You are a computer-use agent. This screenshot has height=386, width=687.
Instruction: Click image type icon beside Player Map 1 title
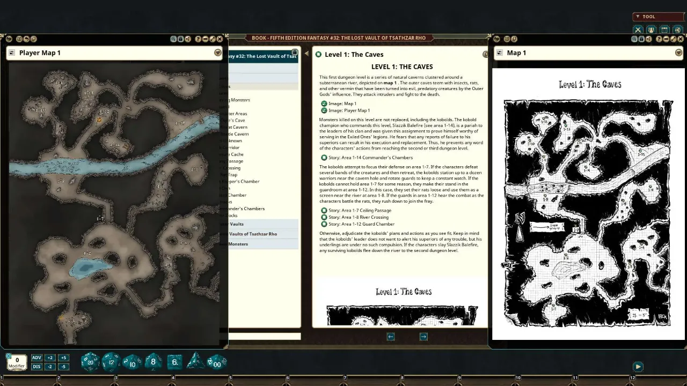pos(12,53)
